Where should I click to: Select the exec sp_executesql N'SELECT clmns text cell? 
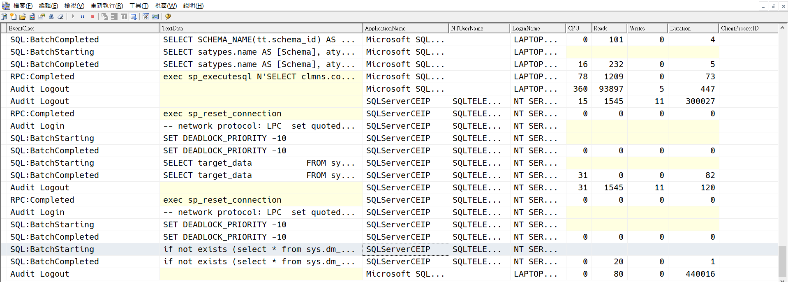tap(261, 76)
